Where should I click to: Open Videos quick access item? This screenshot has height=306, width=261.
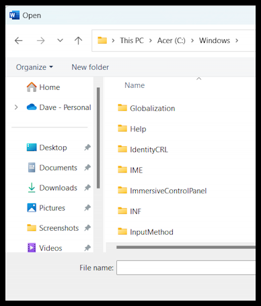pyautogui.click(x=50, y=248)
